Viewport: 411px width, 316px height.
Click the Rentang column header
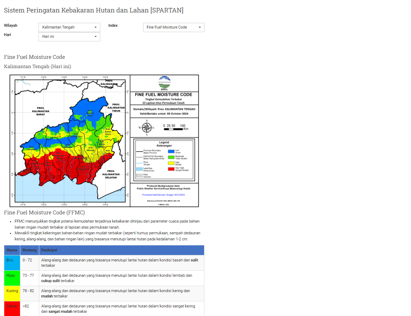tap(30, 250)
